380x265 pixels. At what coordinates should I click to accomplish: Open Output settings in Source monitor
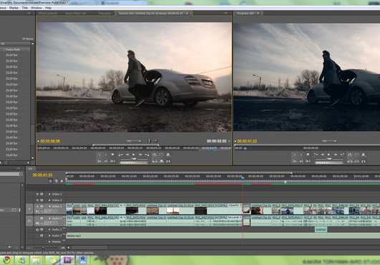(x=168, y=155)
